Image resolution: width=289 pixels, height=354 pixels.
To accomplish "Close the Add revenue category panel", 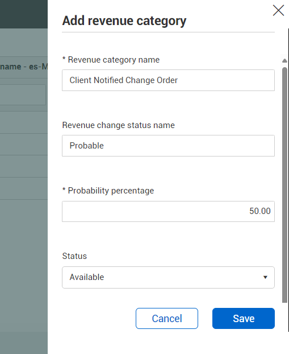I will coord(278,10).
